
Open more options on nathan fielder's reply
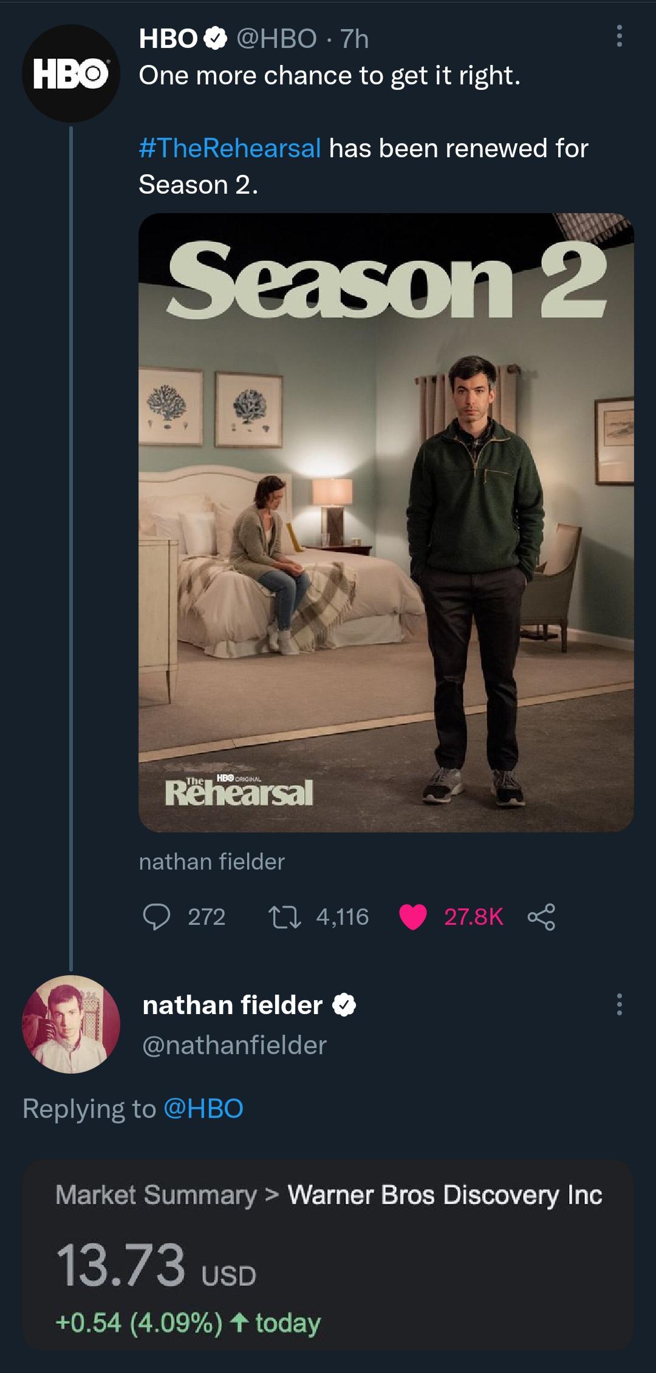pos(618,1004)
